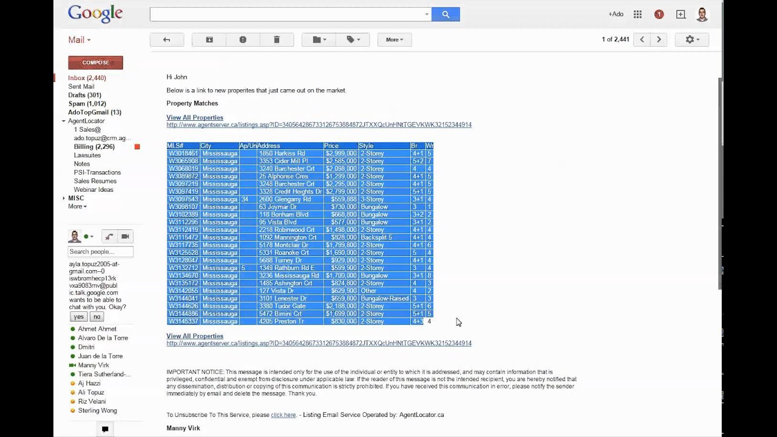Screen dimensions: 777x437
Task: Open chat status dropdown beside avatar
Action: click(89, 237)
